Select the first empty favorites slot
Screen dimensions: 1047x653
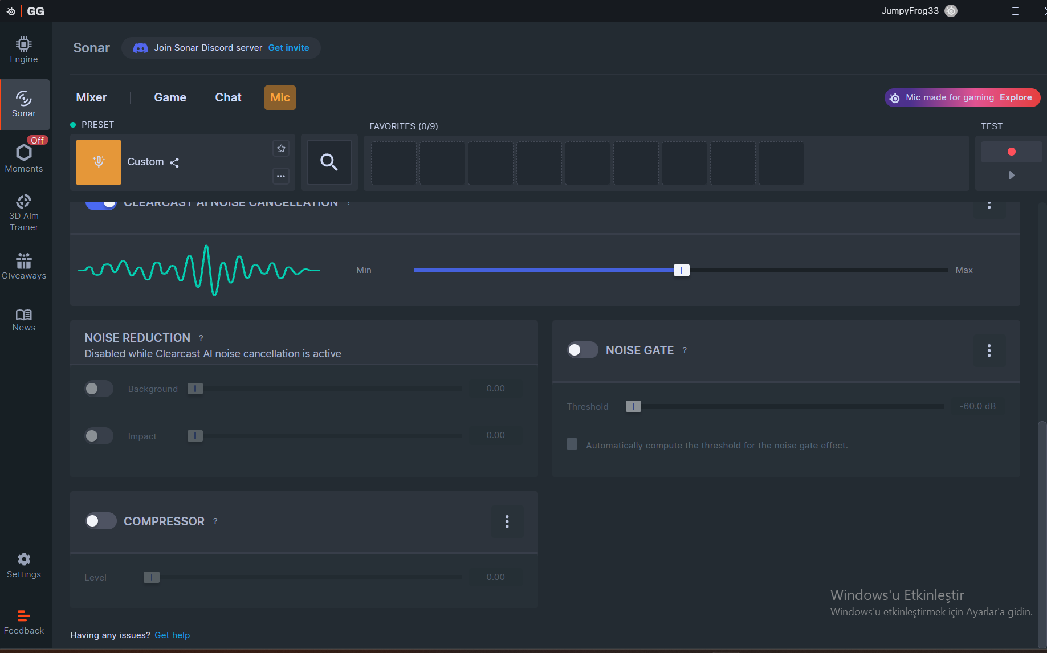[x=393, y=163]
